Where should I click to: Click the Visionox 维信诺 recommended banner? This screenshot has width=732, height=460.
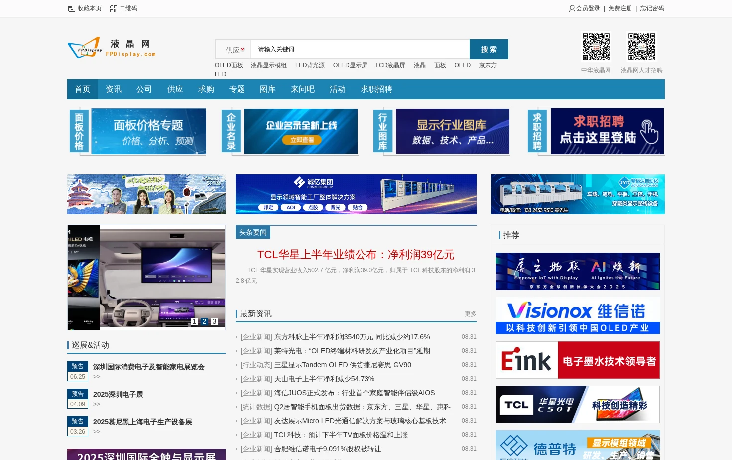(578, 315)
